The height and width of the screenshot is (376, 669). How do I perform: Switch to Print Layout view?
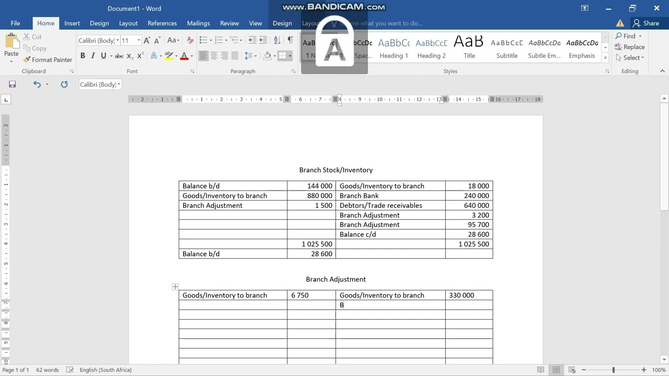click(556, 370)
